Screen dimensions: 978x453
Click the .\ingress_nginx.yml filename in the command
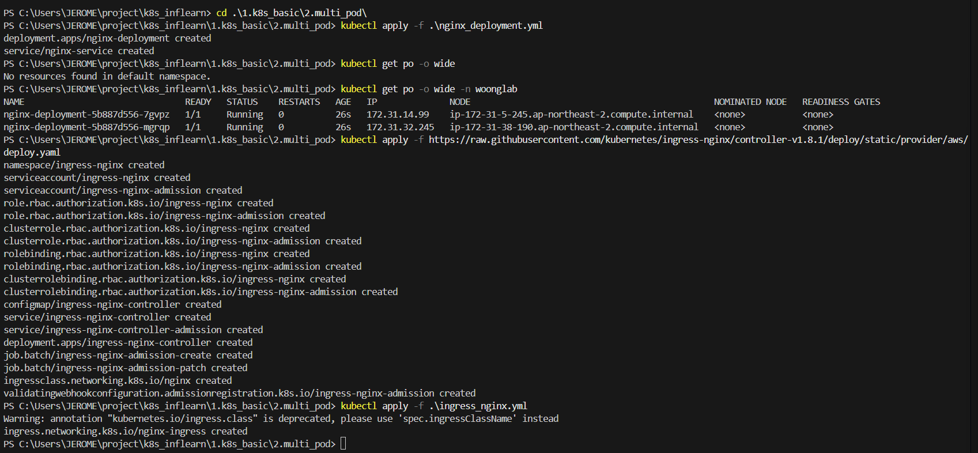478,406
